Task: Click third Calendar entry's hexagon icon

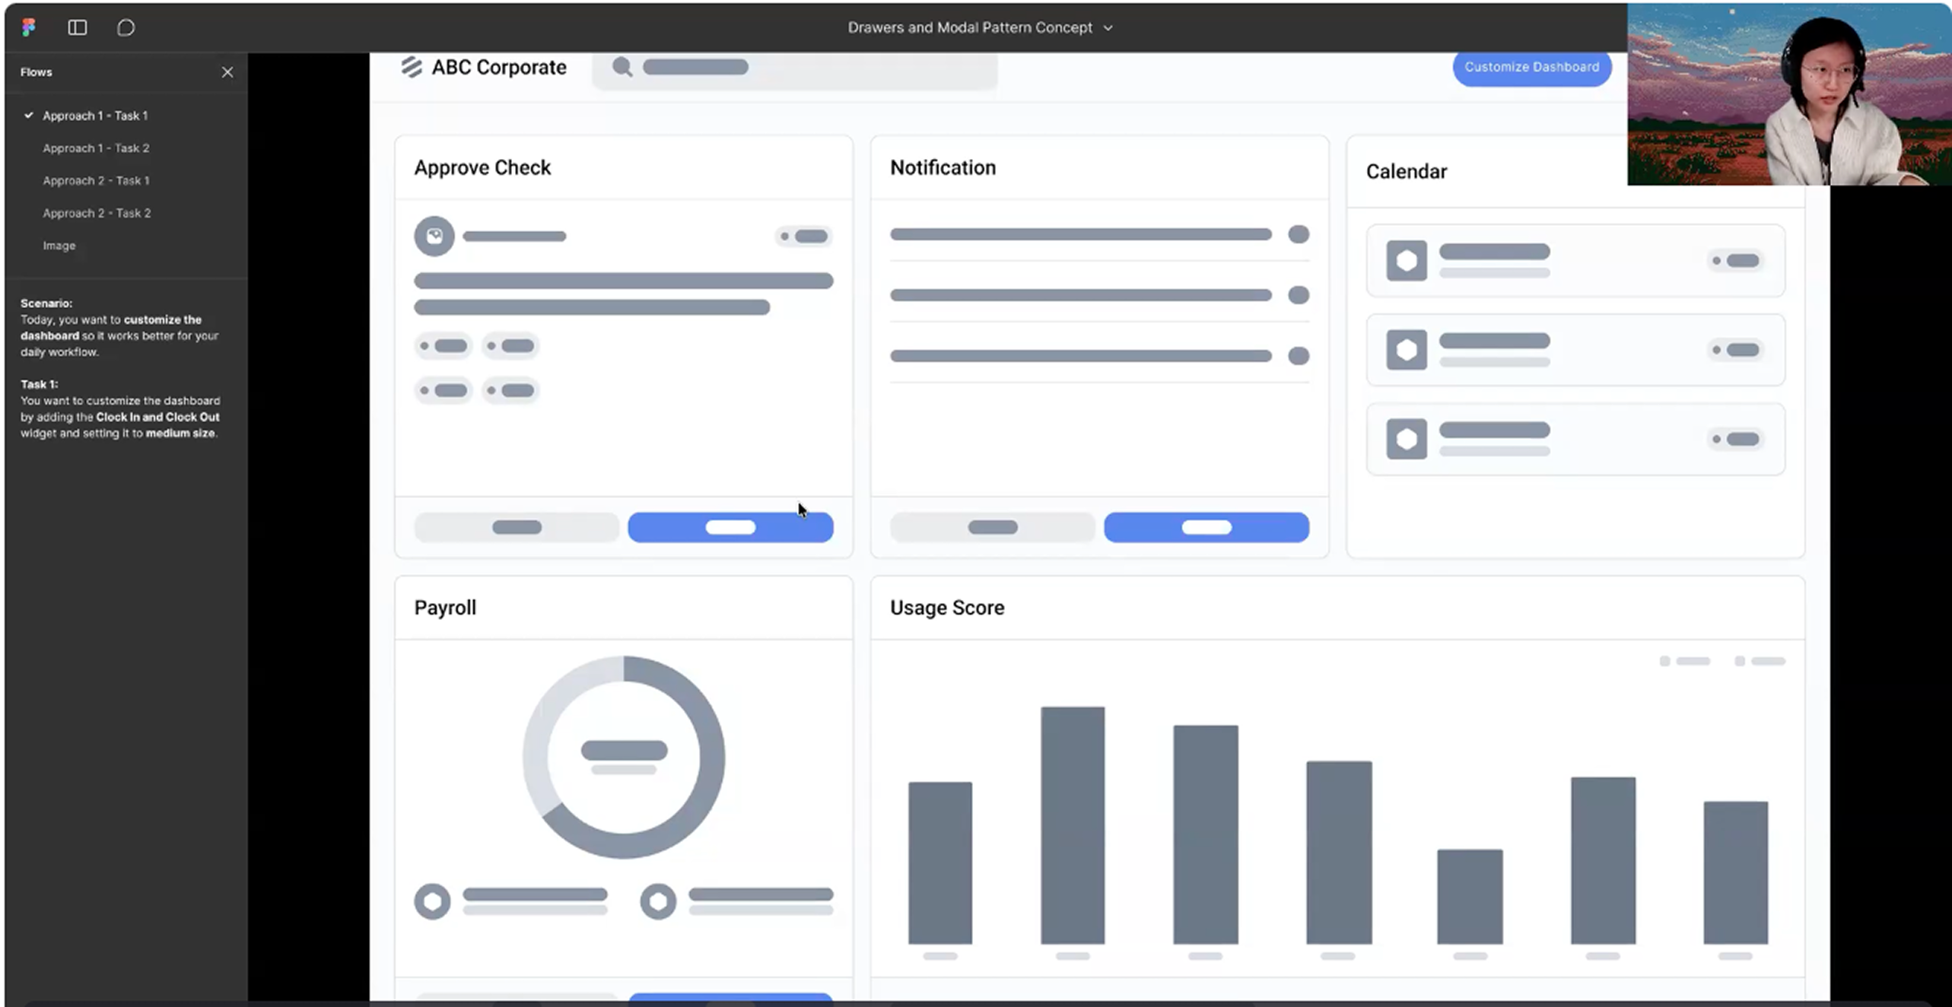Action: coord(1407,439)
